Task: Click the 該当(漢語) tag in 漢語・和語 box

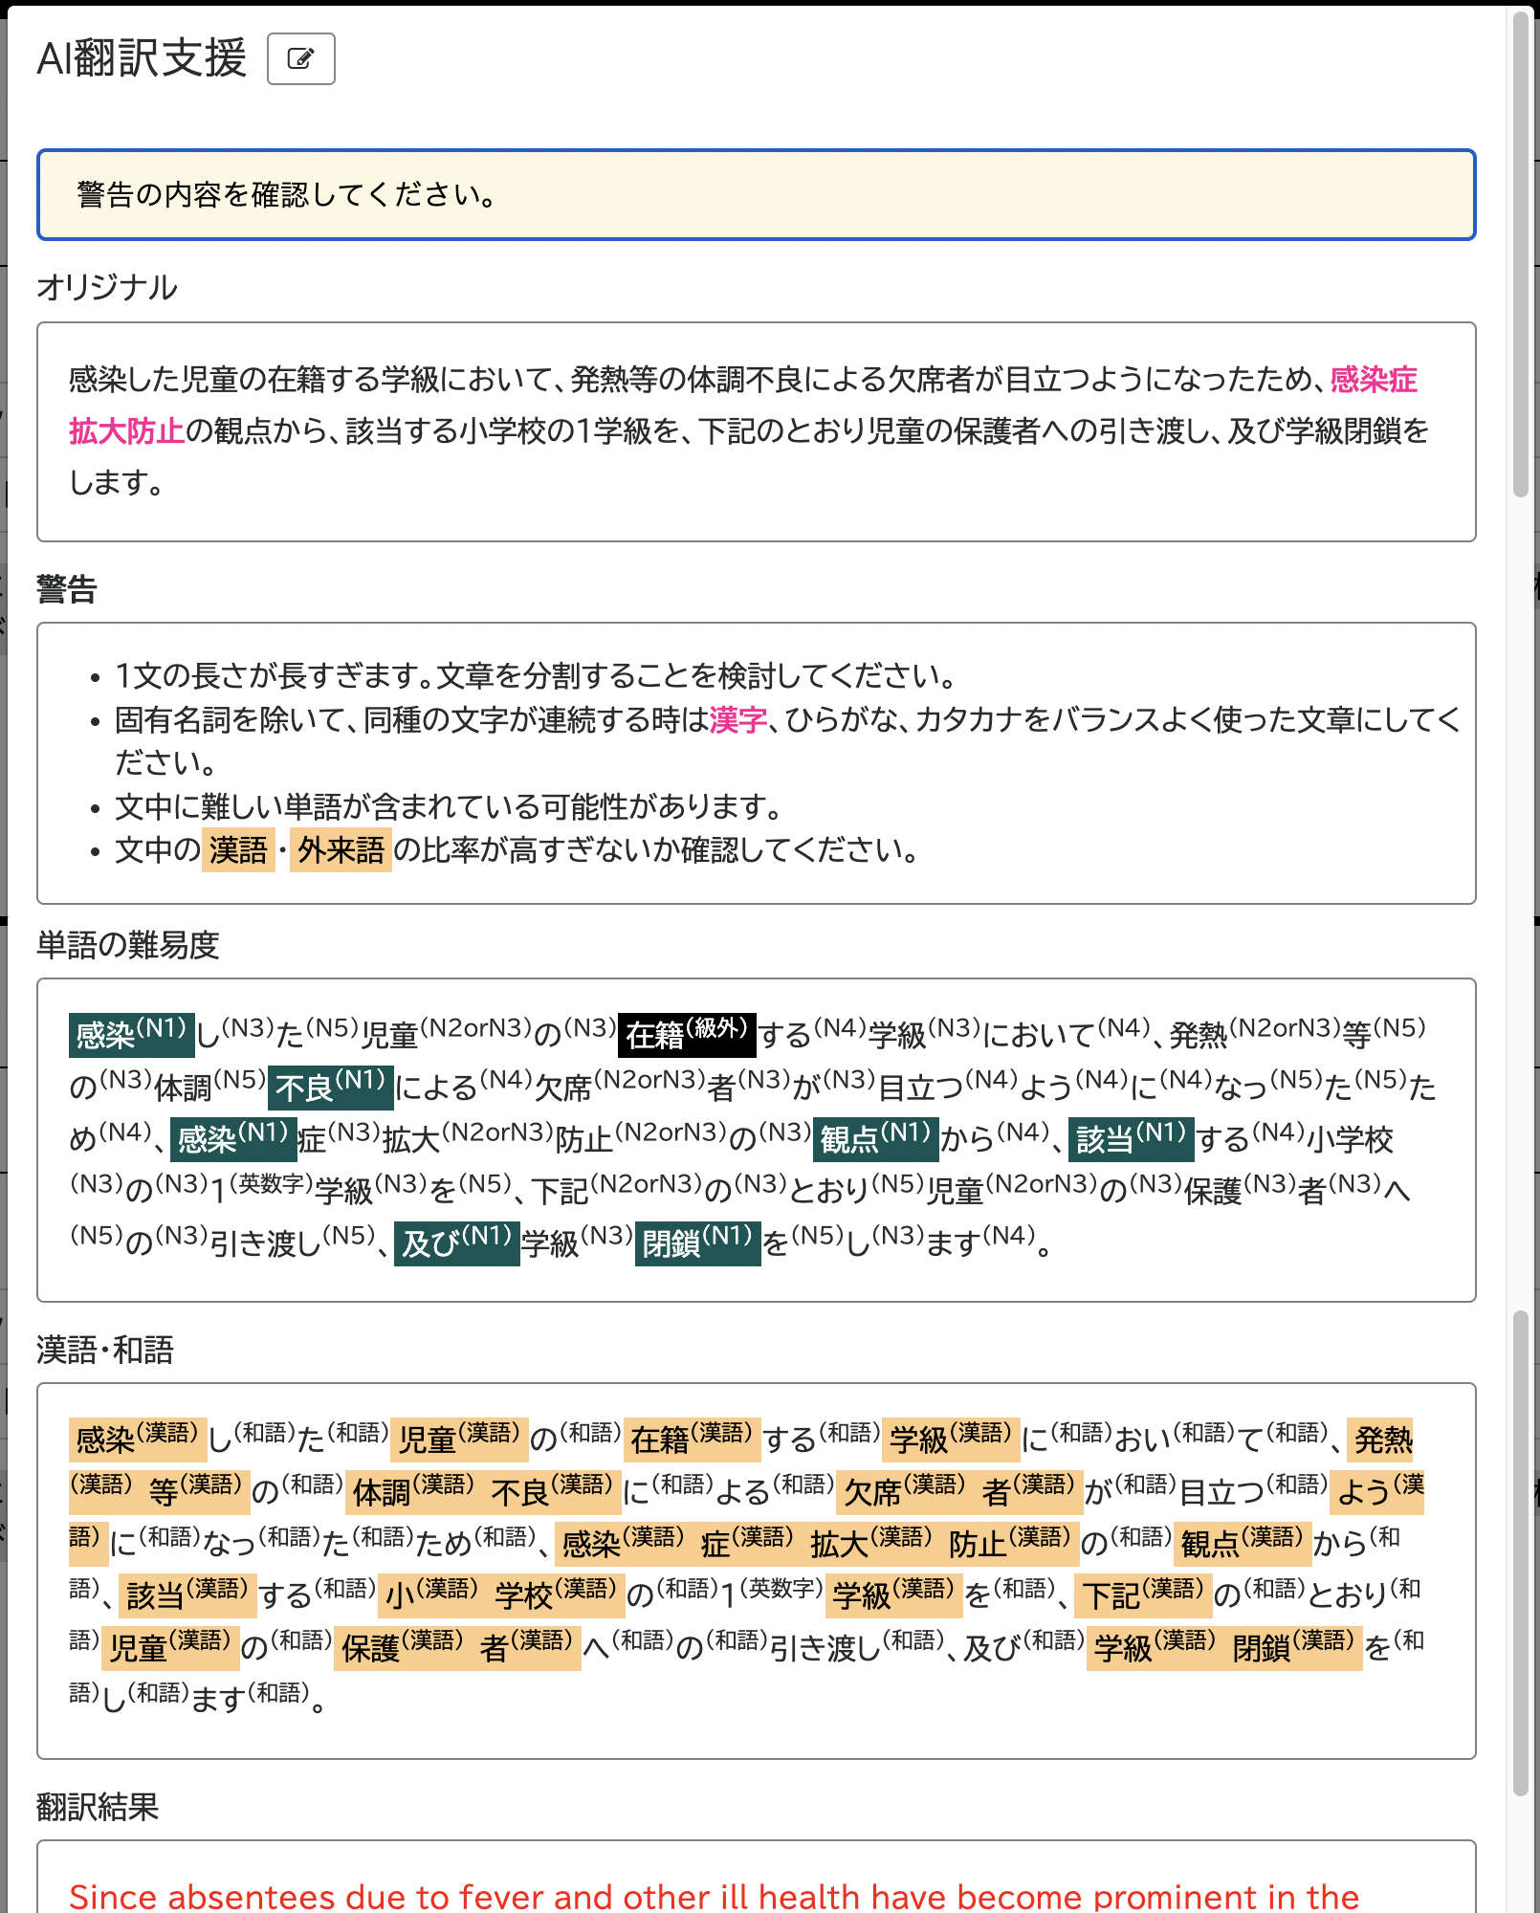Action: click(x=187, y=1594)
